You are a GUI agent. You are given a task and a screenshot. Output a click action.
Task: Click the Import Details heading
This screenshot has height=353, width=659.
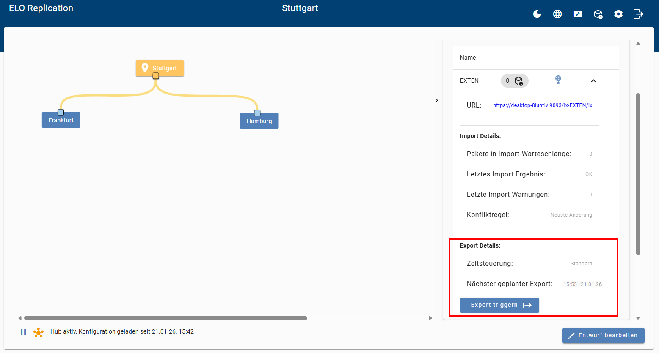click(480, 136)
